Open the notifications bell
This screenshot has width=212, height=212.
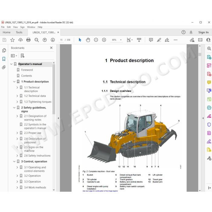tap(191, 32)
